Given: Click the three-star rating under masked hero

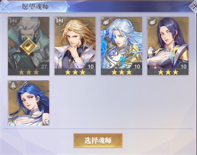Looking at the screenshot, I should point(29,72).
